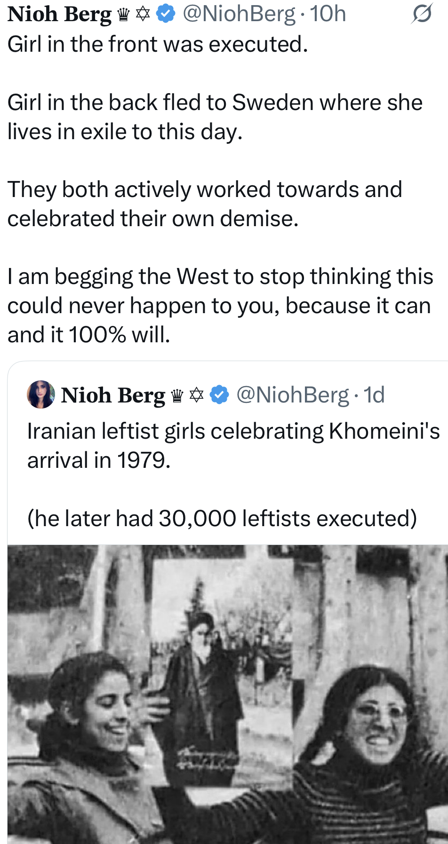448x844 pixels.
Task: Click the "Girl in the front was executed" line
Action: 158,44
